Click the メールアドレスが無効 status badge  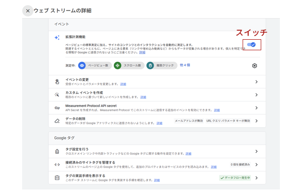click(x=189, y=121)
